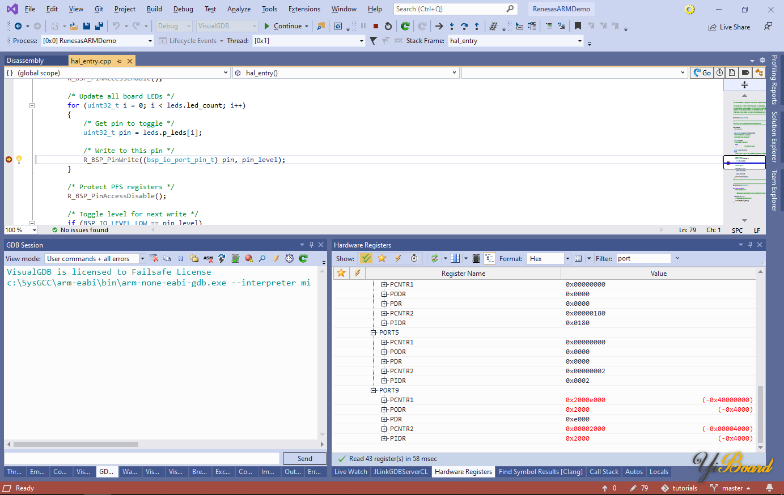Expand PCNTR1 under PORT9

pyautogui.click(x=384, y=400)
